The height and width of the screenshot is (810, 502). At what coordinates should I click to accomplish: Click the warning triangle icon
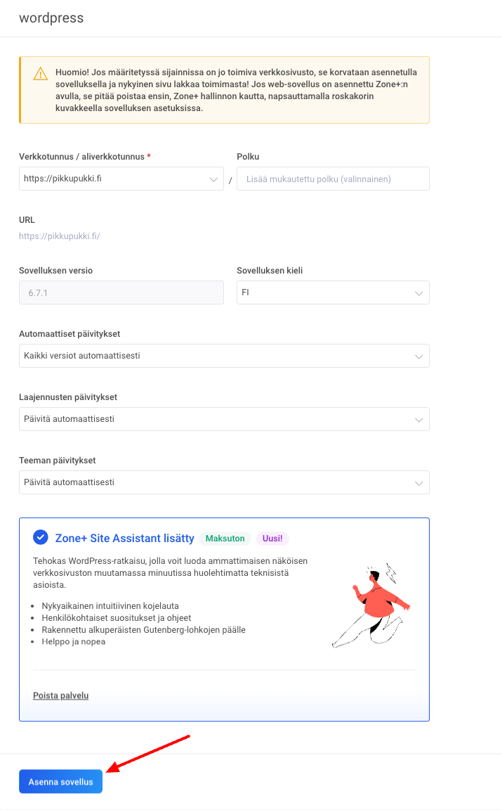(41, 74)
